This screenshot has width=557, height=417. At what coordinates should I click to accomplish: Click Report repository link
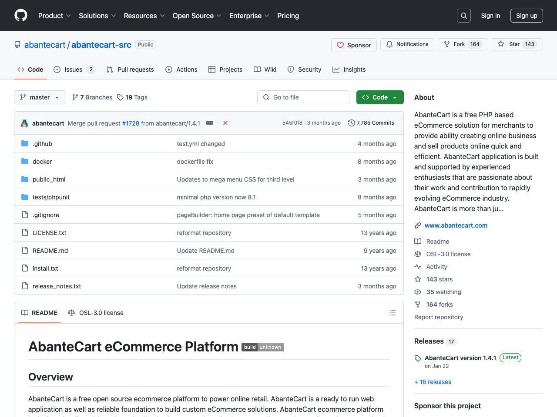tap(439, 317)
